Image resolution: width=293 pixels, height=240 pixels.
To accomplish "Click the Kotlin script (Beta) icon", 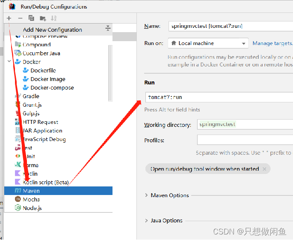I will pyautogui.click(x=18, y=182).
